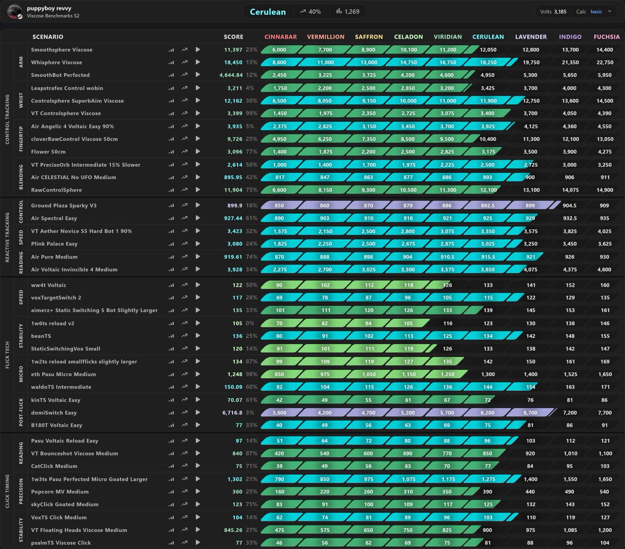This screenshot has height=549, width=625.
Task: Show trend graph for RawControlSphere
Action: coord(184,190)
